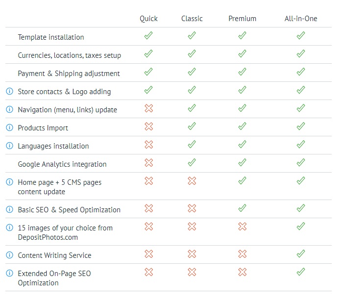
Task: Click the Google Analytics integration label
Action: [62, 164]
